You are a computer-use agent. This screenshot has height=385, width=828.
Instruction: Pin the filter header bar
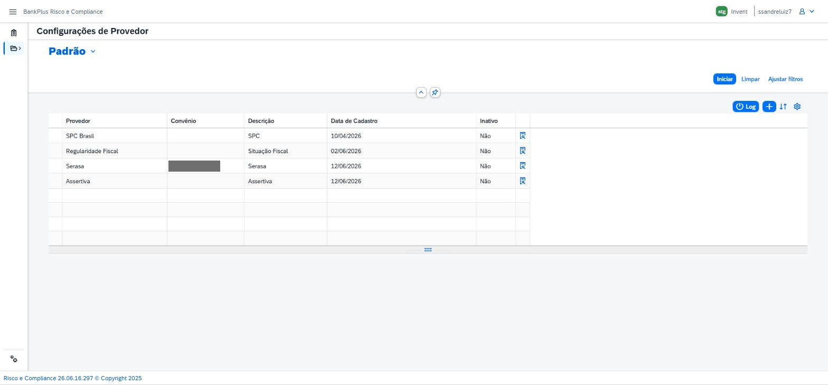click(x=435, y=92)
